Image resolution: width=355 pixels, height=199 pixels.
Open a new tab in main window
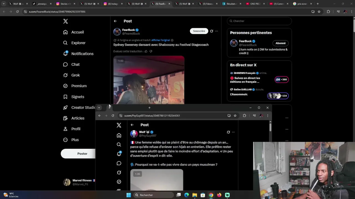point(318,4)
